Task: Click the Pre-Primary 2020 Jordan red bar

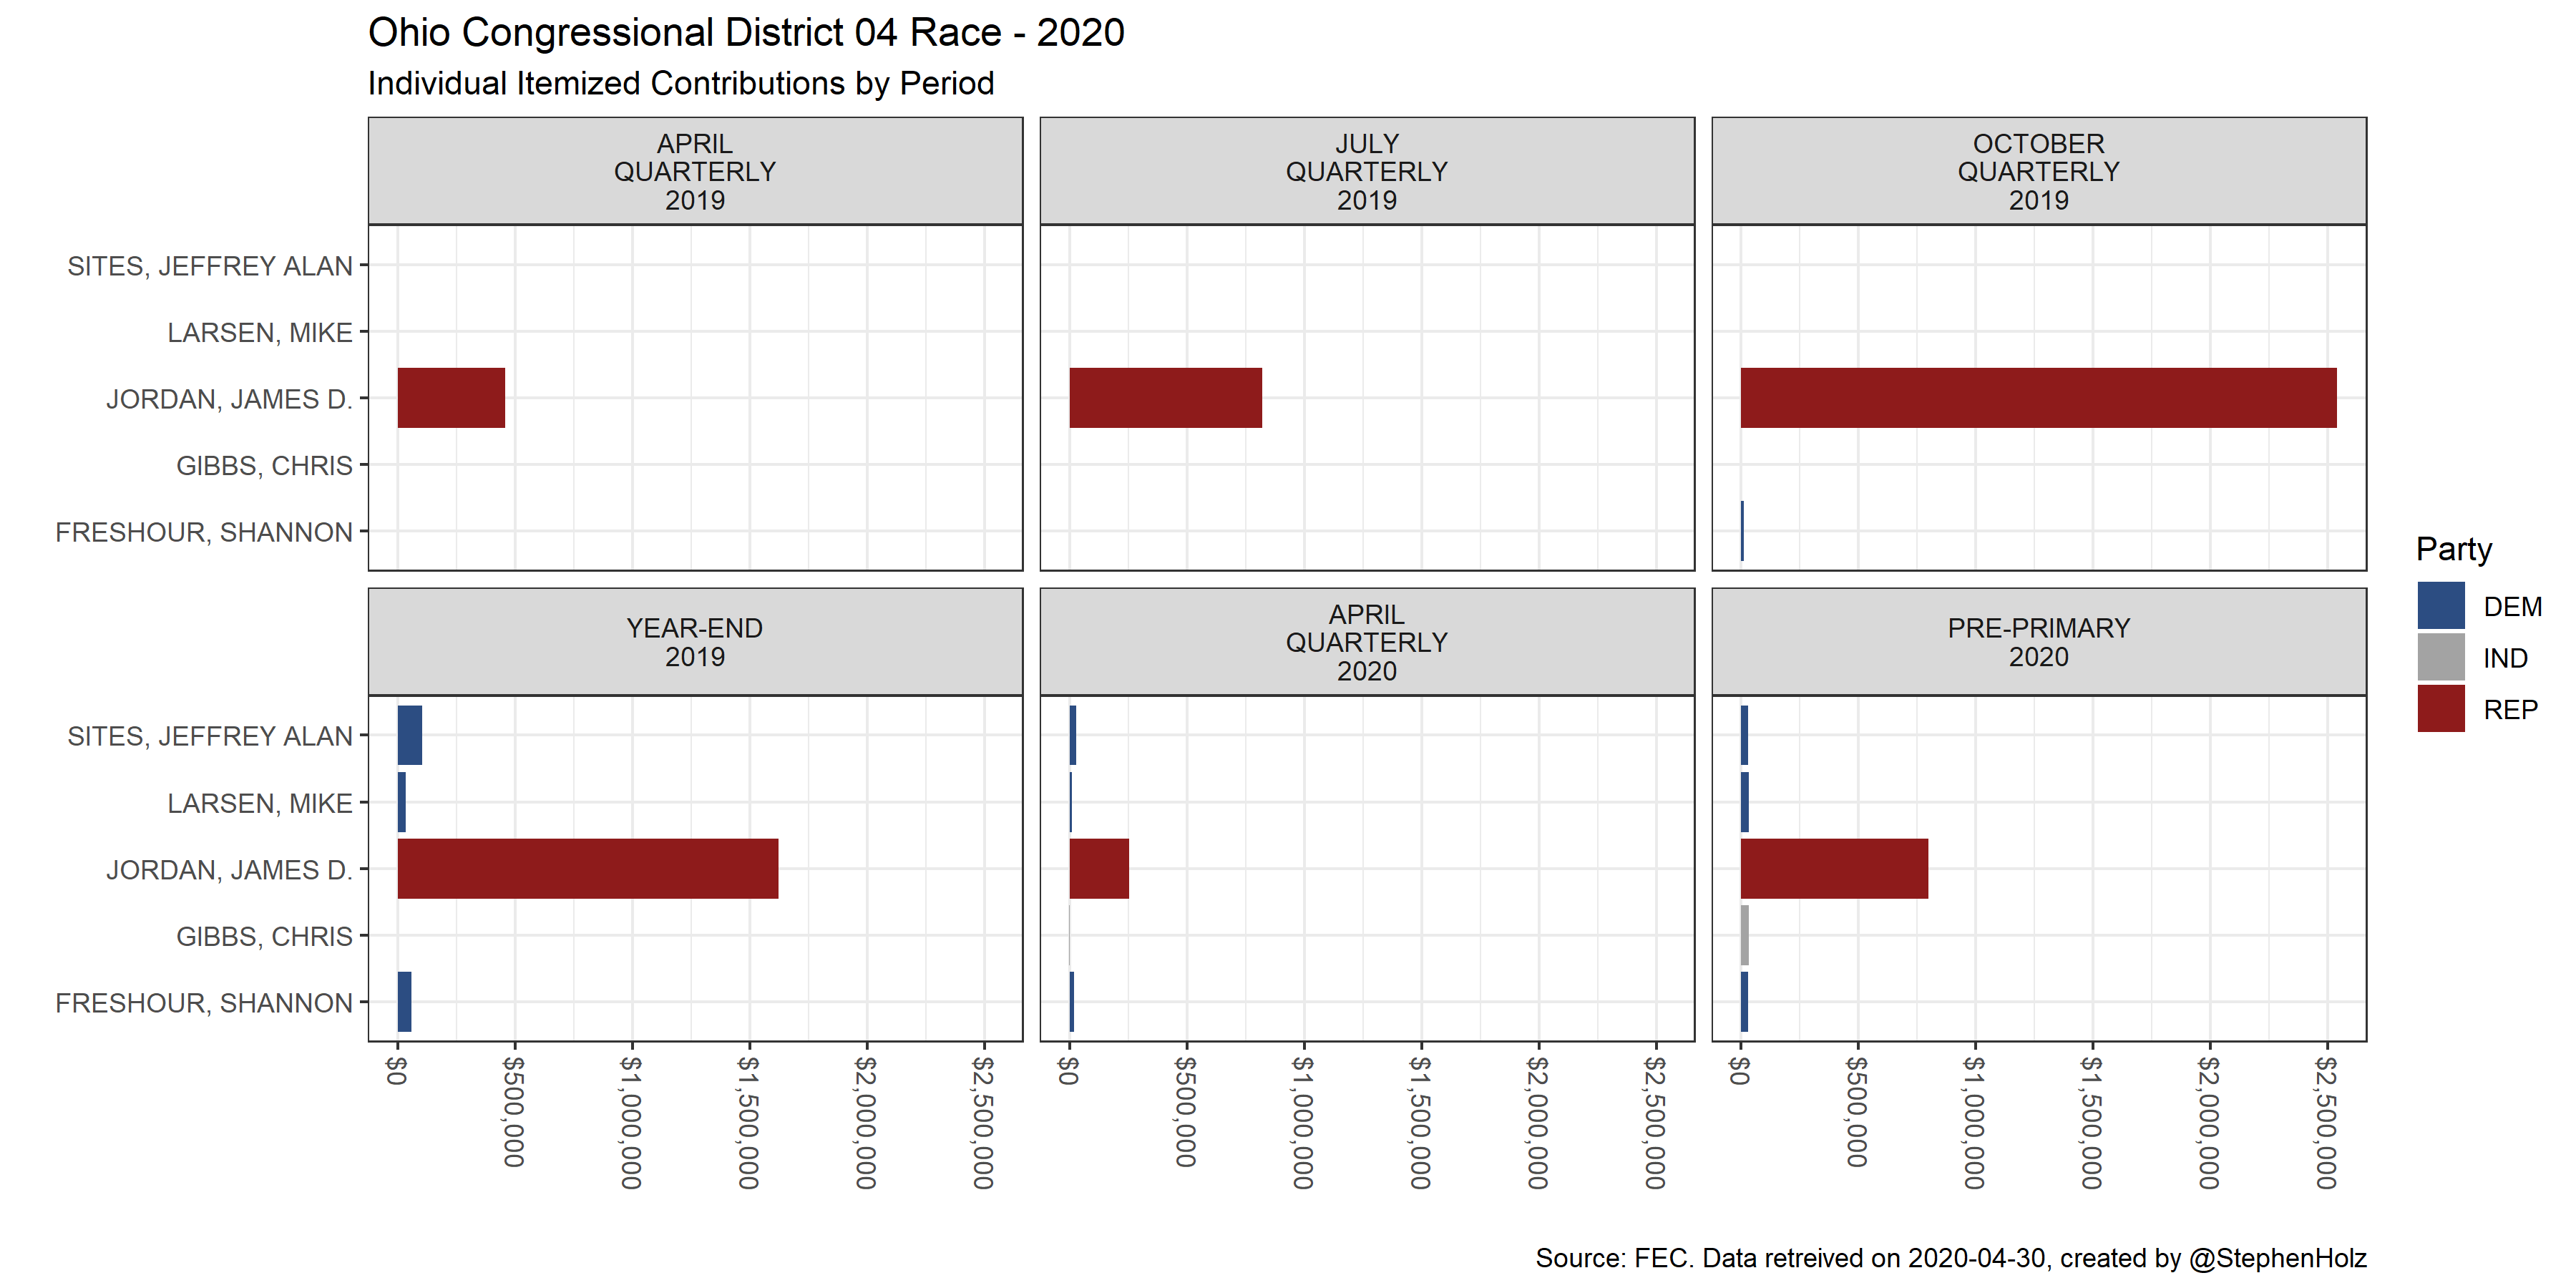Action: point(1833,868)
